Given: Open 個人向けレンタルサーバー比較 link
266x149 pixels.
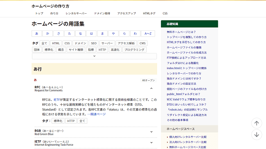Looking at the screenshot, I should (x=188, y=137).
